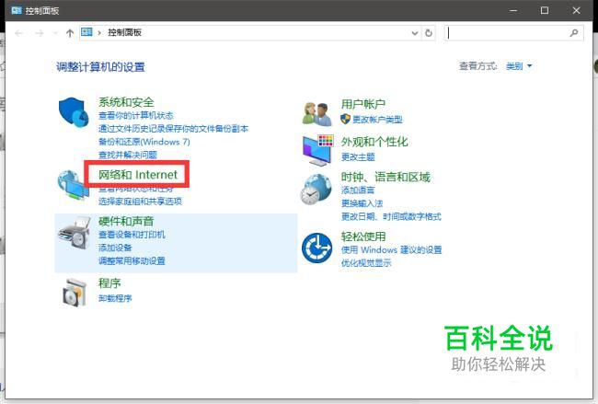The height and width of the screenshot is (404, 598).
Task: Click 查看你的计算机状态 link
Action: coord(136,115)
